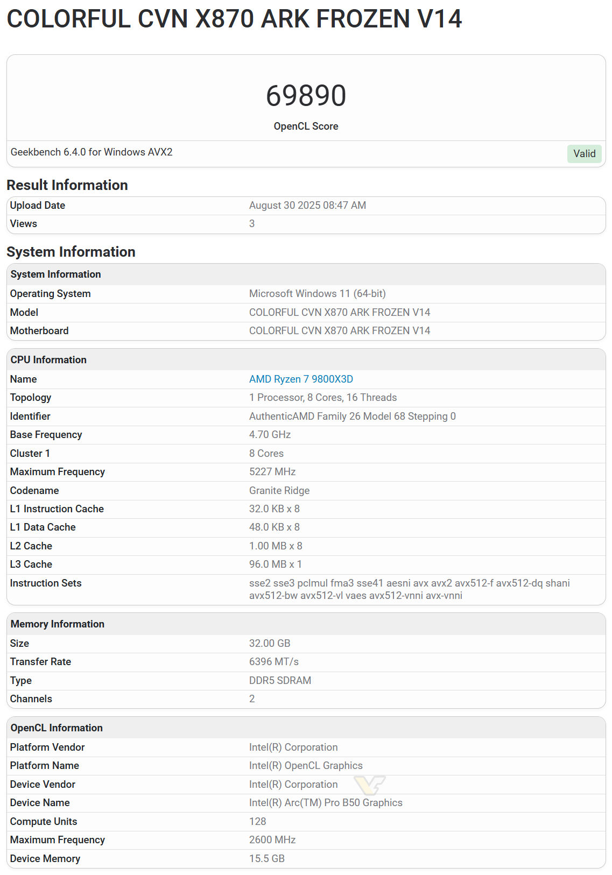Screen dimensions: 612x875
Task: Click the Result Information heading
Action: (x=67, y=185)
